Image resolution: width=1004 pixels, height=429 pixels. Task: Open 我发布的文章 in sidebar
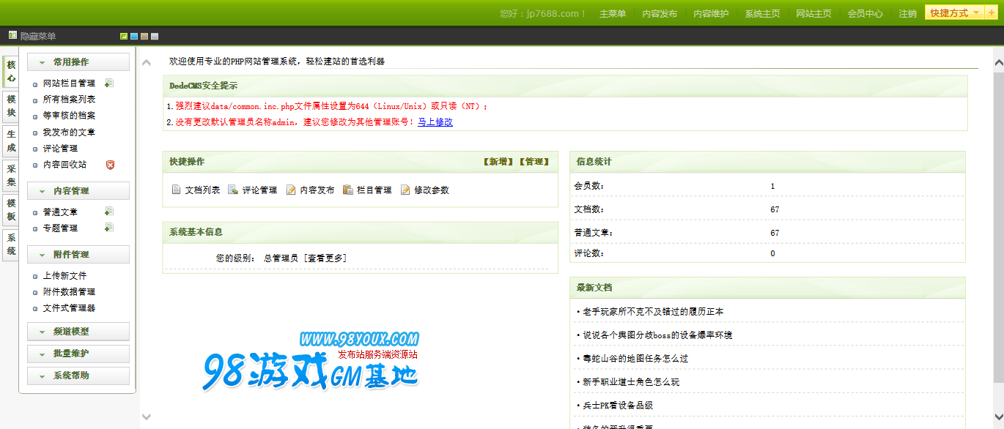click(69, 133)
